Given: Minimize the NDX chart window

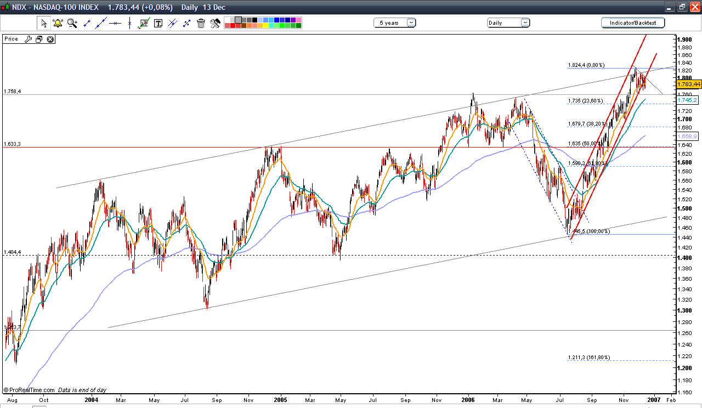Looking at the screenshot, I should coord(670,7).
